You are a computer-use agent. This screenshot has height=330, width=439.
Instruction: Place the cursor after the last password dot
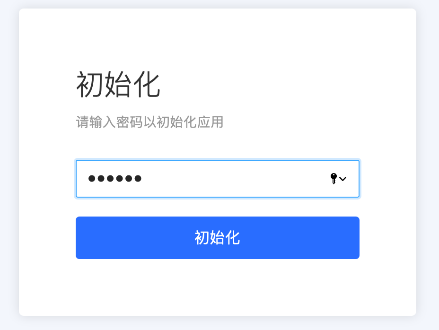pyautogui.click(x=143, y=178)
